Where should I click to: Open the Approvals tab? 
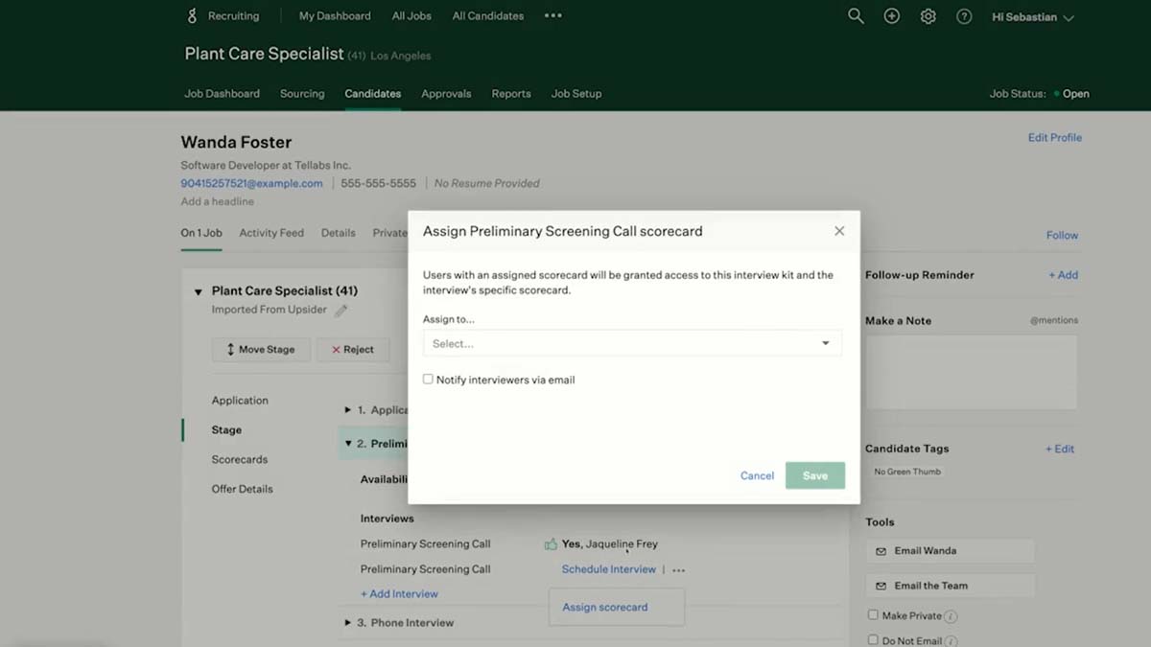(x=446, y=94)
